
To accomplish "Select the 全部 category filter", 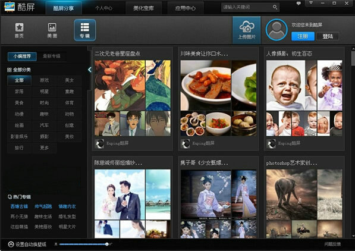I will click(19, 80).
